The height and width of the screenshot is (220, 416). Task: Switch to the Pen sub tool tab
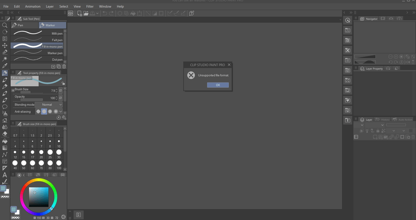tap(24, 25)
